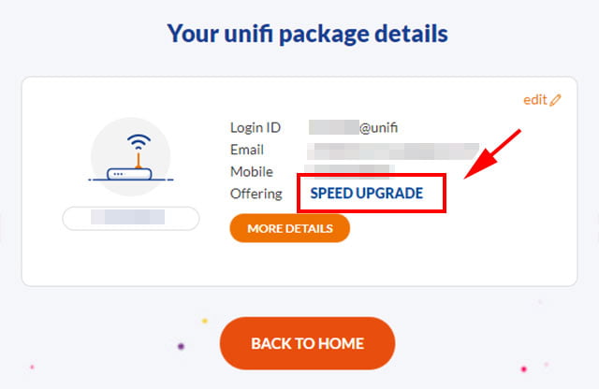Select the SPEED UPGRADE offering text
The image size is (599, 389).
(367, 194)
